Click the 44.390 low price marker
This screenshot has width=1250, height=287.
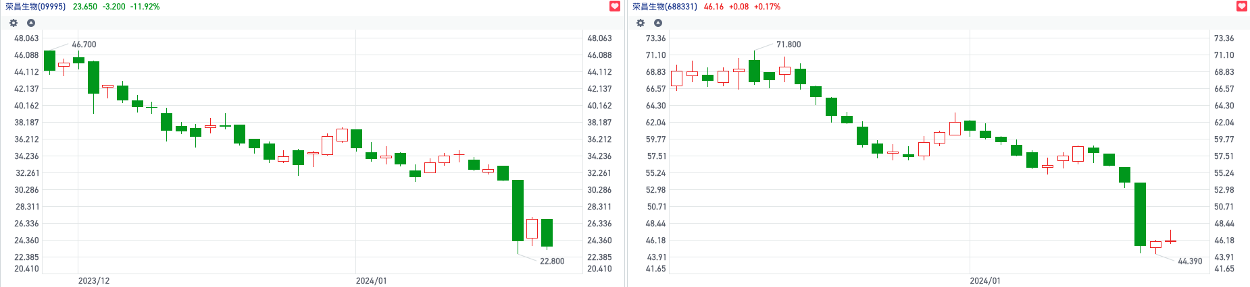click(x=1190, y=261)
